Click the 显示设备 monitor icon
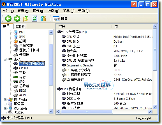Image resolution: width=162 pixels, height=125 pixels. tap(10, 108)
